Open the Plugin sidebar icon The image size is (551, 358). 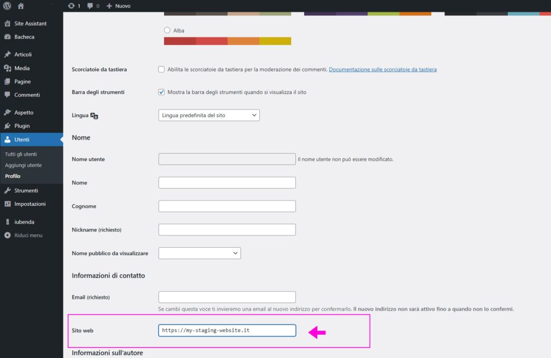7,126
